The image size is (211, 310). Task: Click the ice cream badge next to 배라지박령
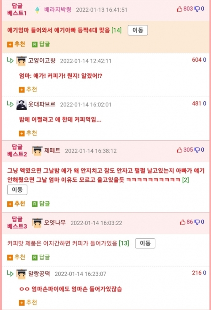click(37, 10)
